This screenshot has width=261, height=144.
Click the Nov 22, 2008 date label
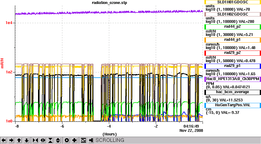(191, 131)
